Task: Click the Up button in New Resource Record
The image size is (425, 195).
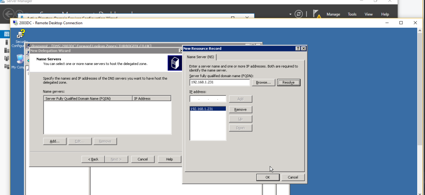Action: (x=240, y=119)
